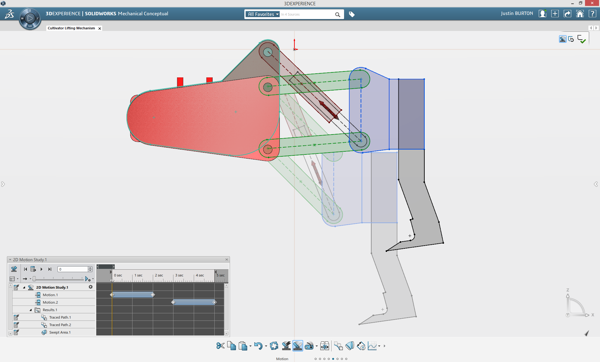Open the 3DEXPERIENCE compass play button
The image size is (600, 362).
pos(30,18)
